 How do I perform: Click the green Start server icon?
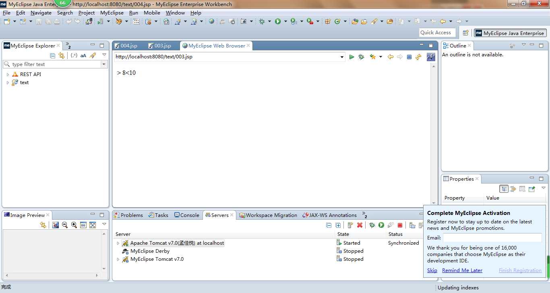coord(381,225)
